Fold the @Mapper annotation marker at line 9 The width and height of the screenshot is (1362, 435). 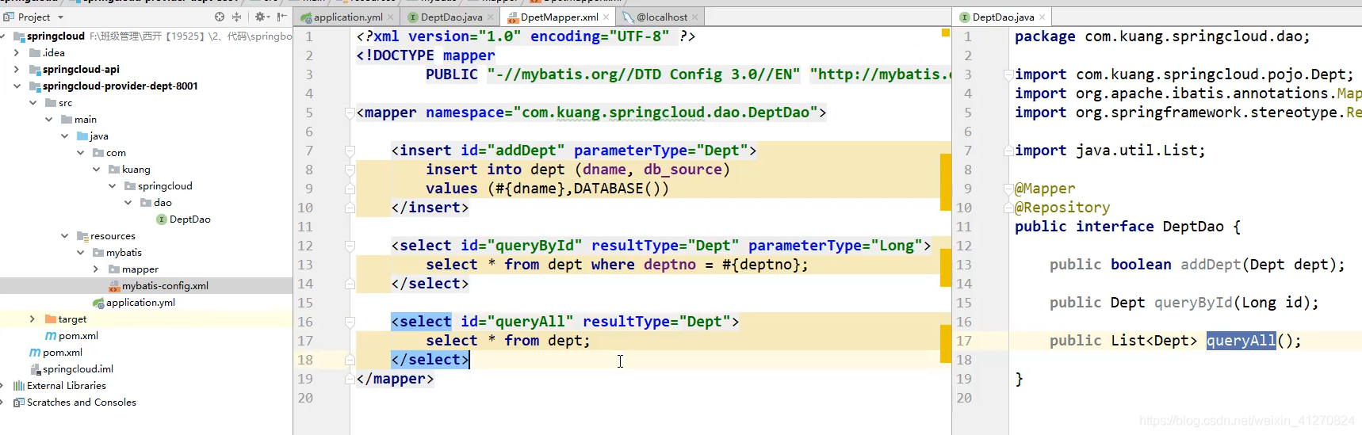coord(1008,189)
